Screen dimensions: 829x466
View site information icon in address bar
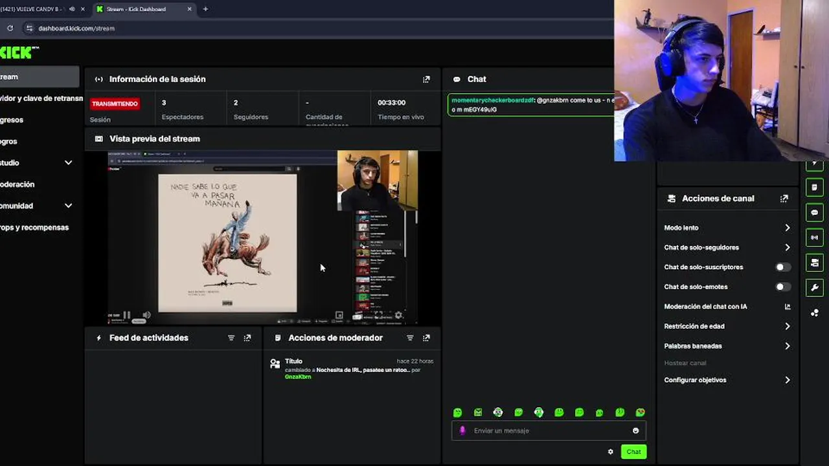(28, 28)
